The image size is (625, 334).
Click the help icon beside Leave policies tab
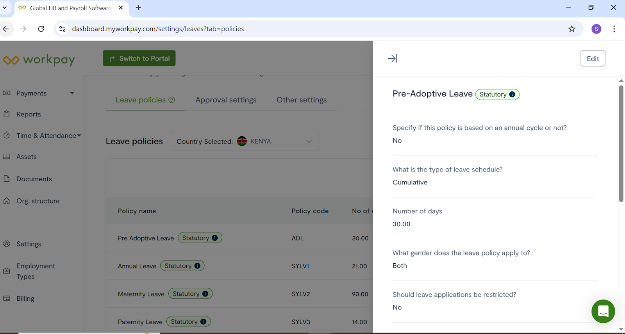tap(171, 100)
